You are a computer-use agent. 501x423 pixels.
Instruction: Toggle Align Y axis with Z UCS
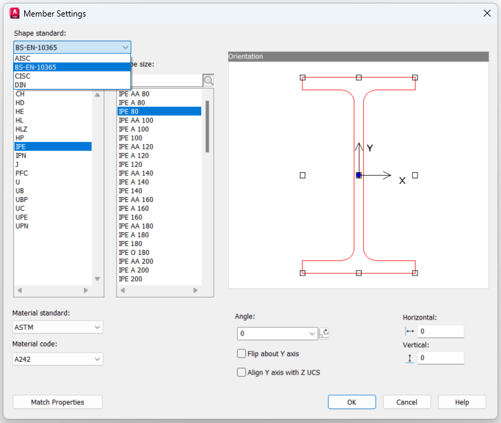(241, 372)
